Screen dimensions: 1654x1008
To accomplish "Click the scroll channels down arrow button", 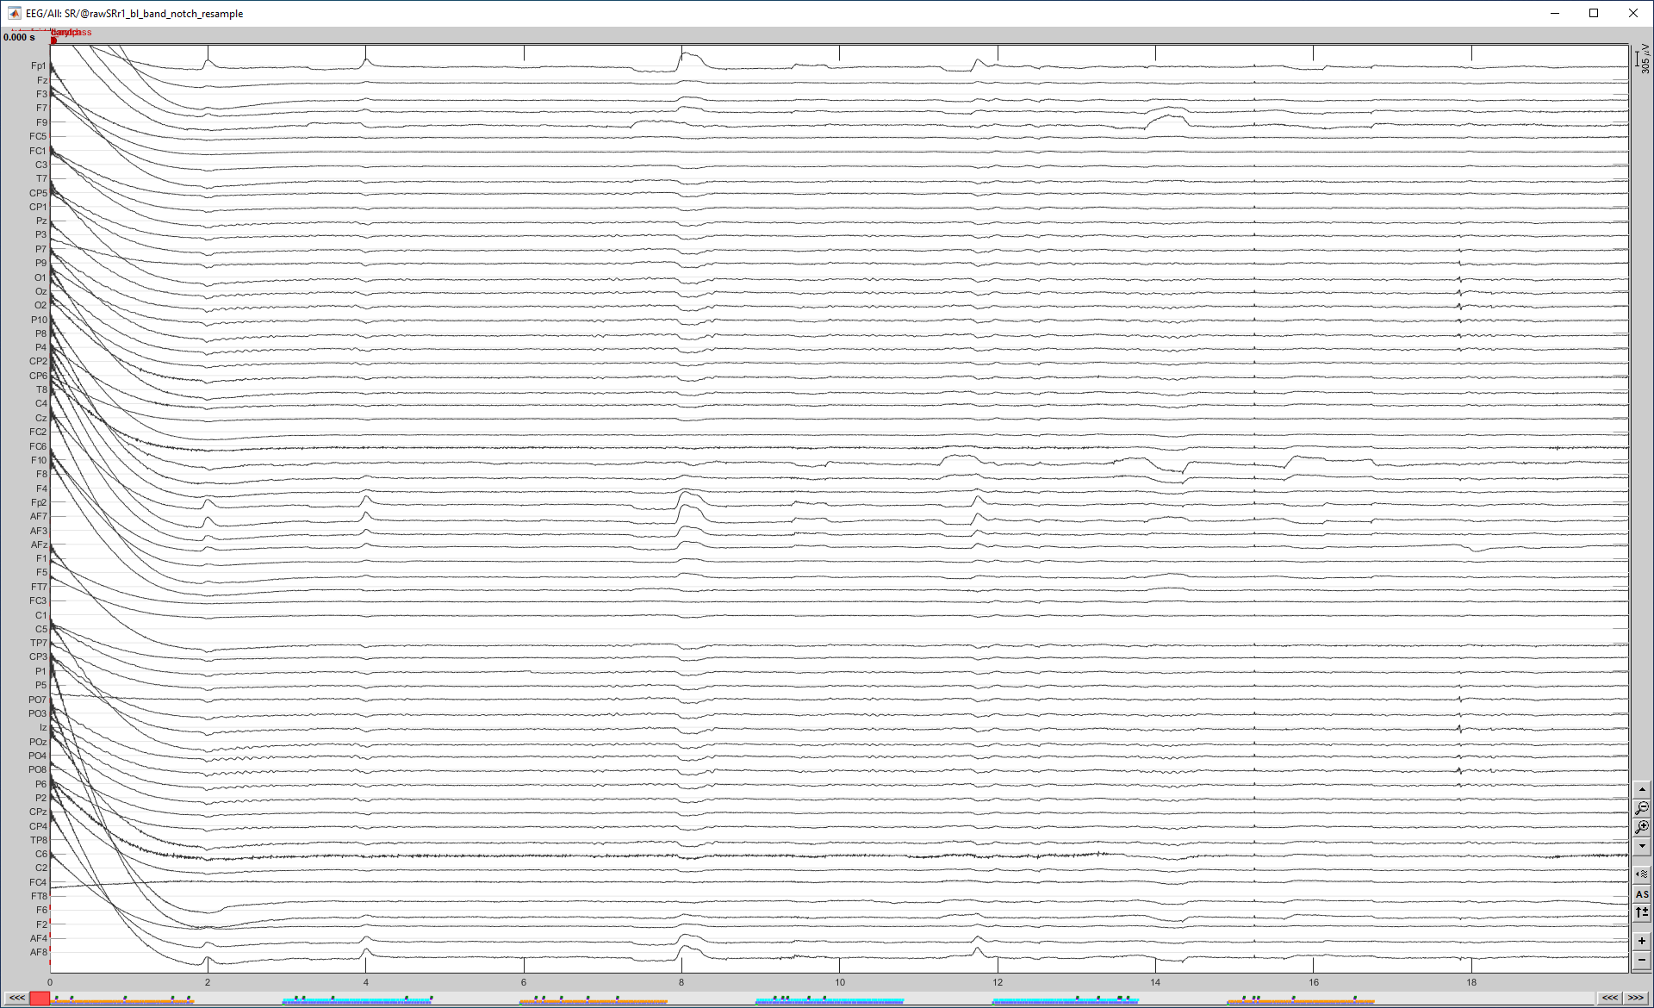I will click(x=1642, y=846).
